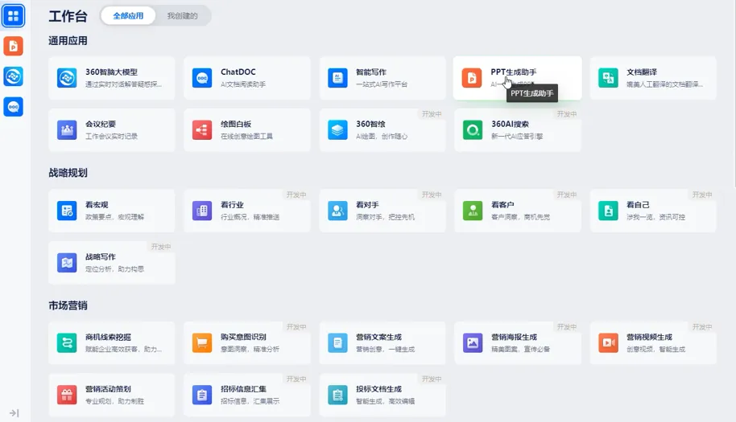The width and height of the screenshot is (736, 422).
Task: Click the 营销文案生成 title text
Action: [378, 338]
